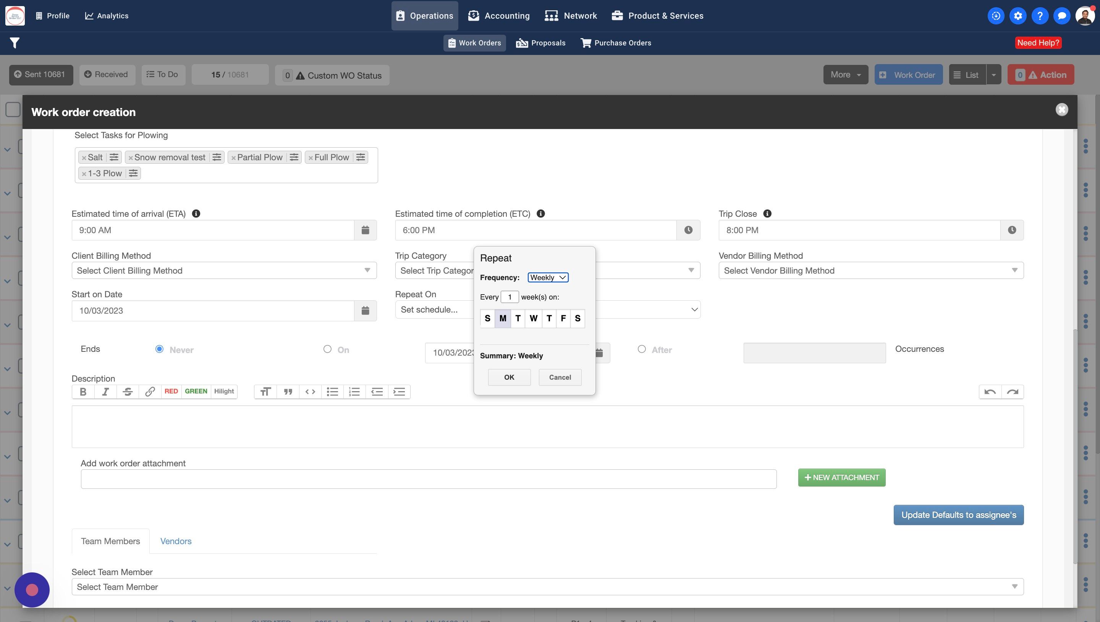Screen dimensions: 1100x622
Task: Open clock picker for Trip Close
Action: pos(1011,230)
